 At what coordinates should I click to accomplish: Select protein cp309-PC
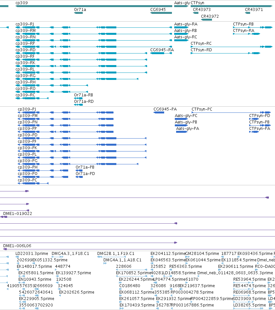click(x=27, y=180)
